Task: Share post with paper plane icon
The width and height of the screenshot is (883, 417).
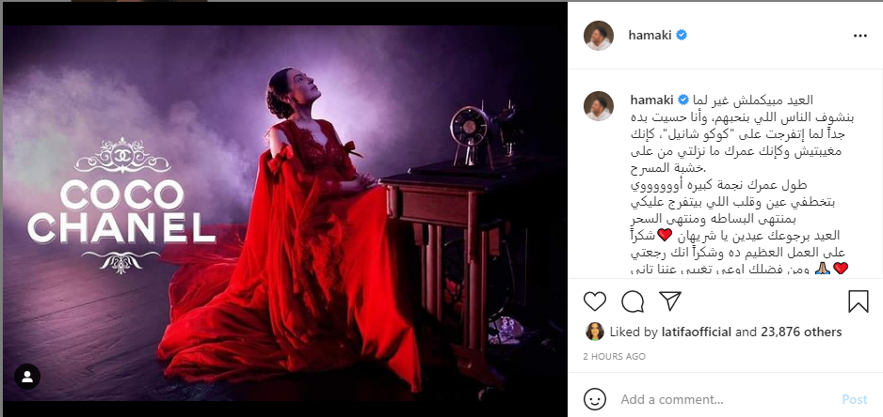Action: 670,301
